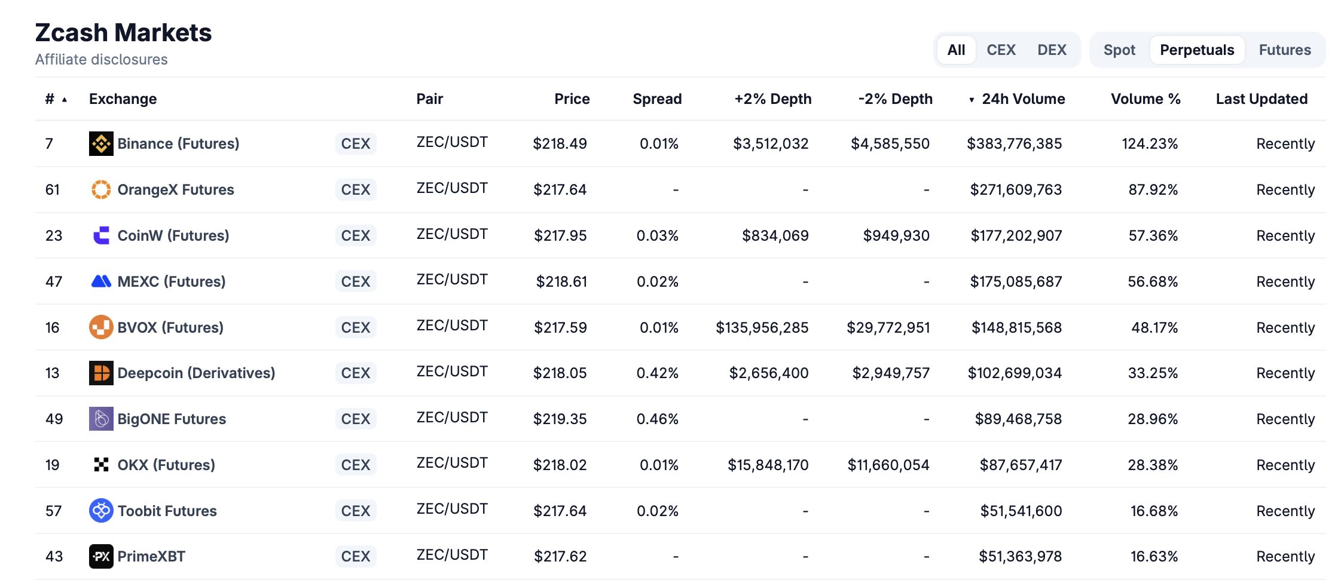Sort by 24h Volume column

tap(1022, 99)
